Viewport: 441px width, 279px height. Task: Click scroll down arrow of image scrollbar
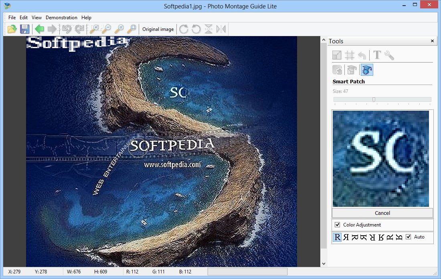(x=324, y=263)
